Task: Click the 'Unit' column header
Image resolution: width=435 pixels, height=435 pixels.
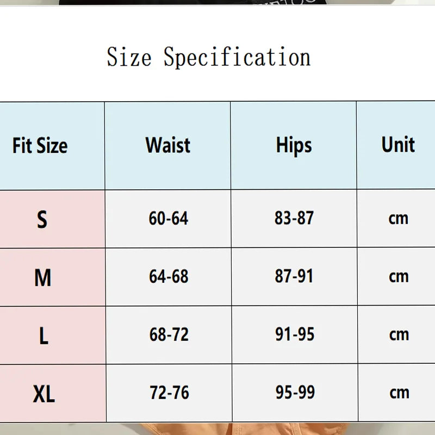Action: tap(398, 145)
